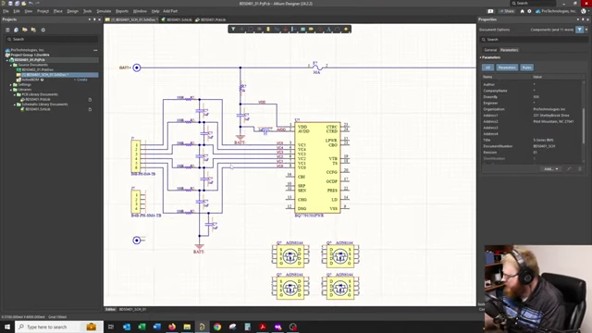Place a port using the yellow port icon
The width and height of the screenshot is (592, 333).
312,29
